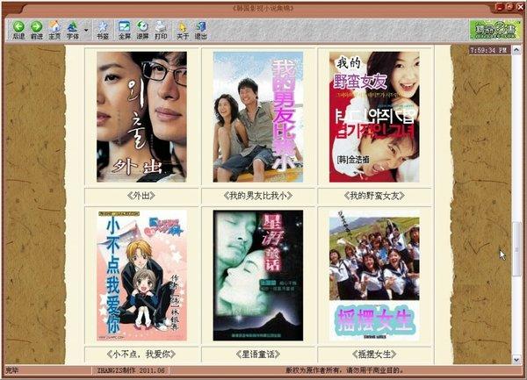Screen dimensions: 527x380
Task: Click the green e-book logo banner
Action: pos(495,30)
